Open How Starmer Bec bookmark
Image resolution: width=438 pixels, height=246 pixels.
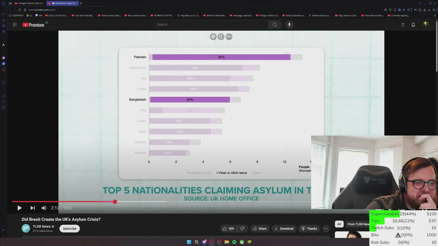pyautogui.click(x=373, y=15)
